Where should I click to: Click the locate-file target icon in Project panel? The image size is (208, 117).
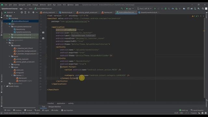coord(22,12)
